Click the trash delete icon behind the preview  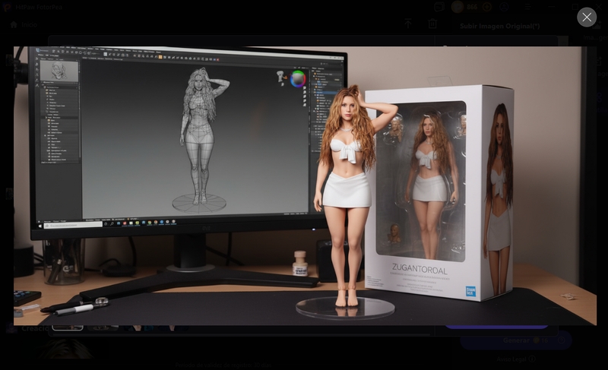pos(432,24)
